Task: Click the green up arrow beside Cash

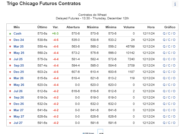Action: point(10,34)
